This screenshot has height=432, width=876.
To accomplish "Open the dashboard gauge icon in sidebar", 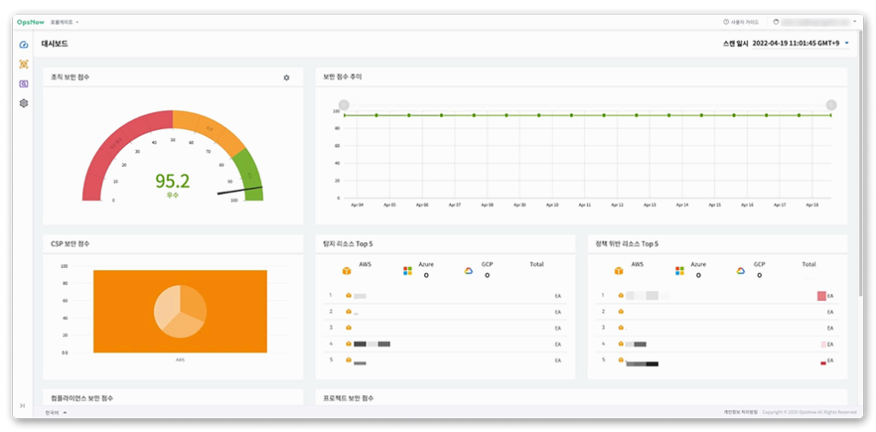I will 23,44.
